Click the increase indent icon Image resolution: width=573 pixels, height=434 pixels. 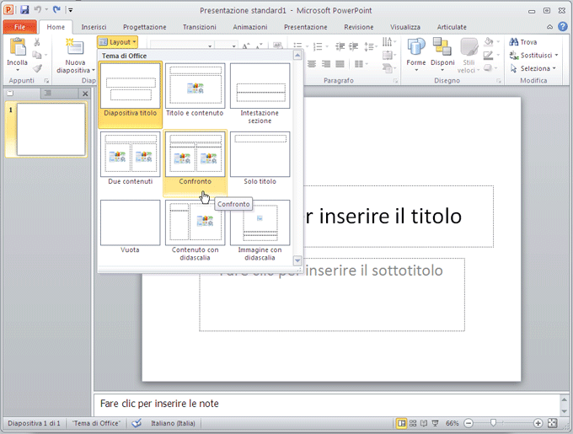click(x=353, y=46)
